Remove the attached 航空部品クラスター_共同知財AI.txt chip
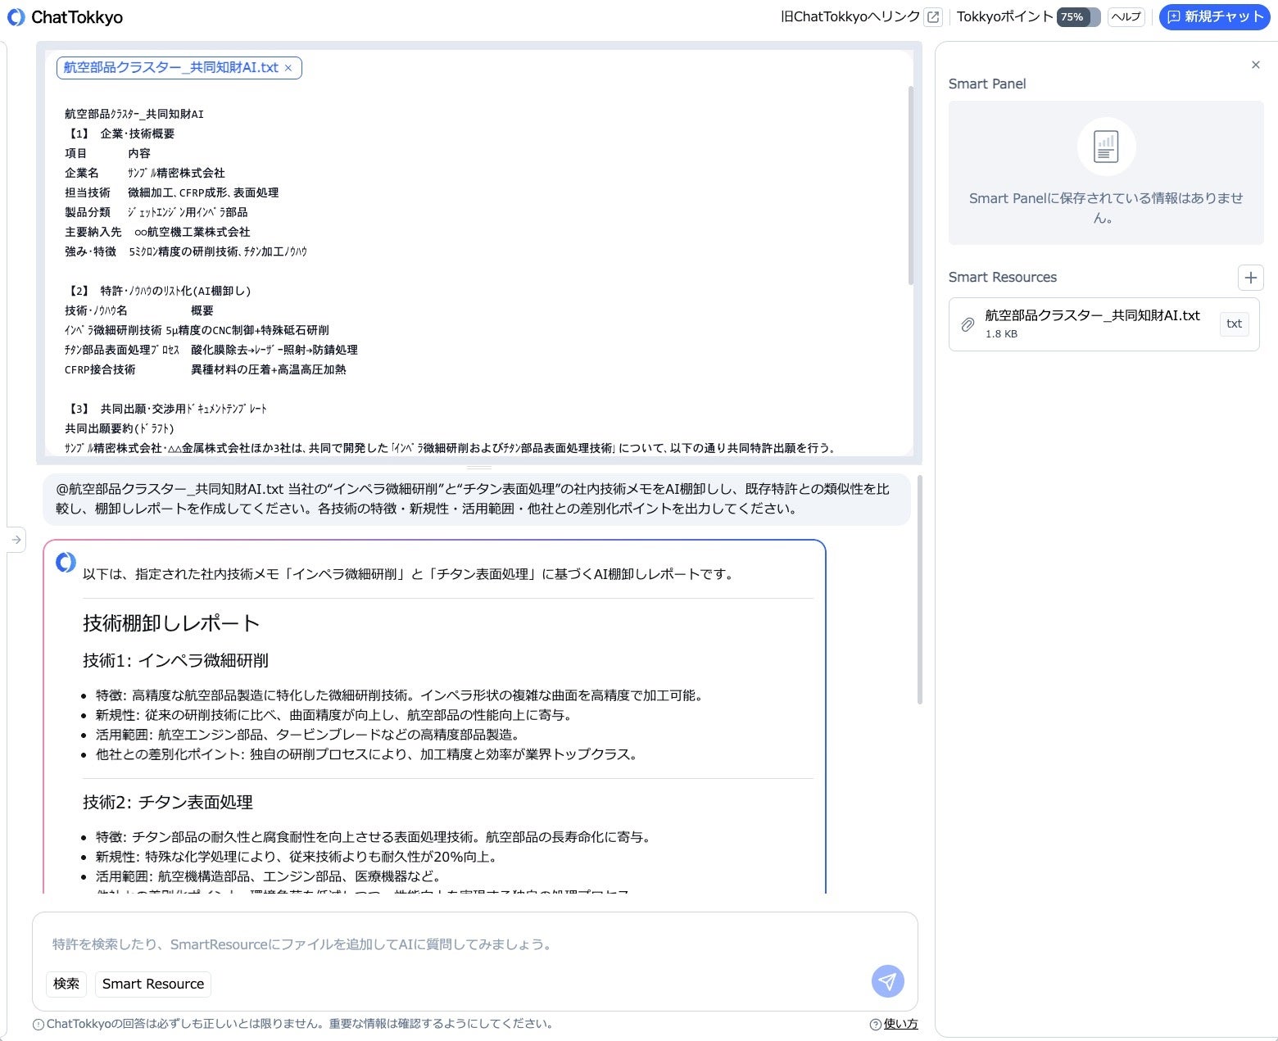1278x1041 pixels. point(288,68)
